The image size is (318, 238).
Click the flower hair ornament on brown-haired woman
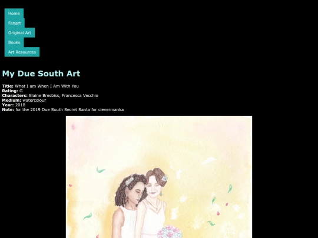point(164,178)
